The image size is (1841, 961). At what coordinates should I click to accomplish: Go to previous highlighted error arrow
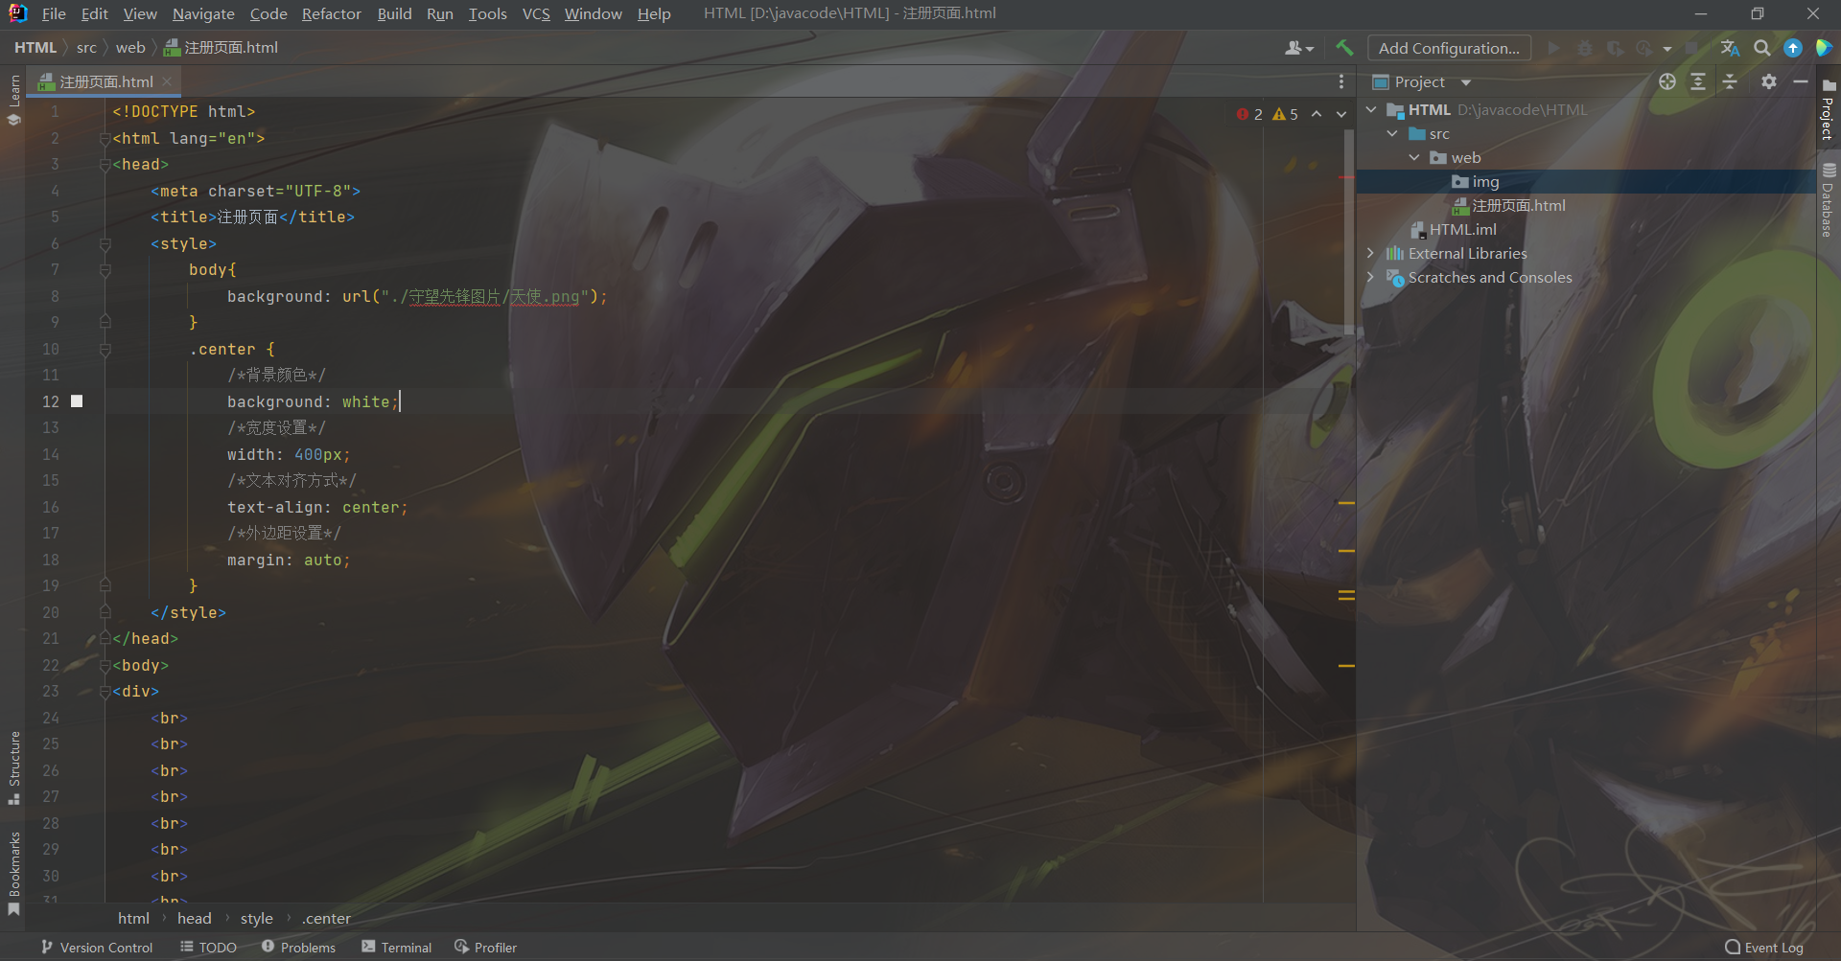(1317, 114)
